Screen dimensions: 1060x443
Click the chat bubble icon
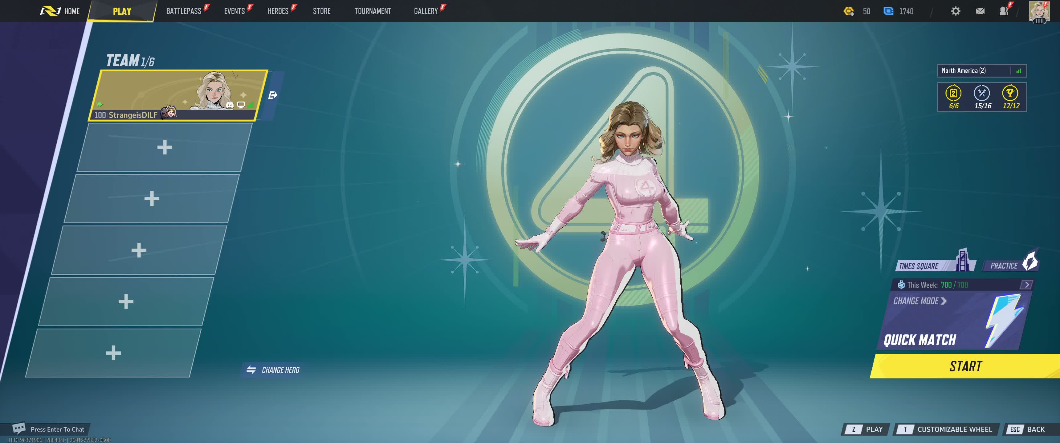18,428
